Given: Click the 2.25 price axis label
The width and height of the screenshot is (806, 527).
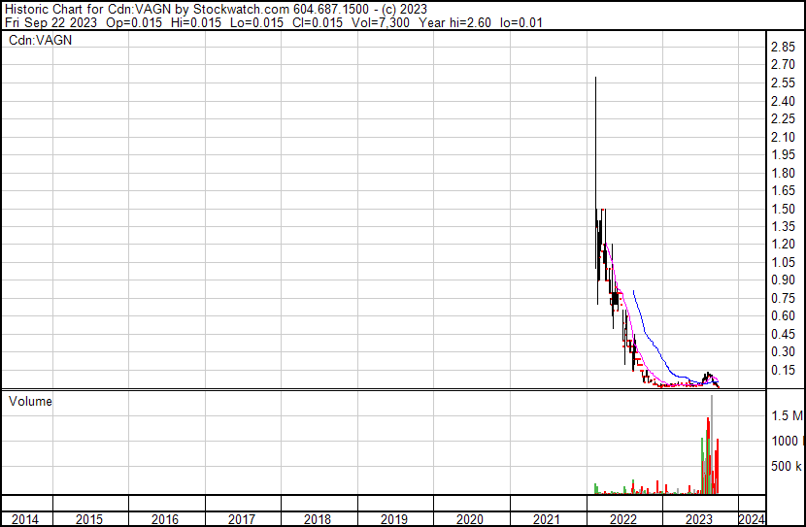Looking at the screenshot, I should pyautogui.click(x=783, y=118).
